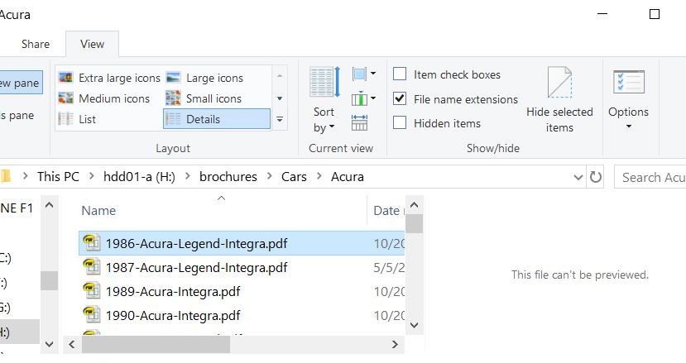Toggle Hidden items checkbox
Image resolution: width=686 pixels, height=363 pixels.
[x=400, y=123]
